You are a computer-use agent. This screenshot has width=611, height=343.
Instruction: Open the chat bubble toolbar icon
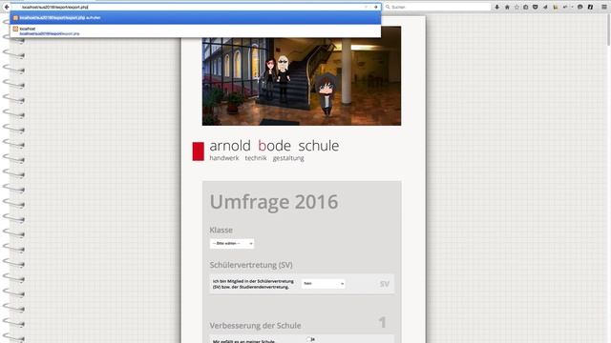[x=580, y=7]
